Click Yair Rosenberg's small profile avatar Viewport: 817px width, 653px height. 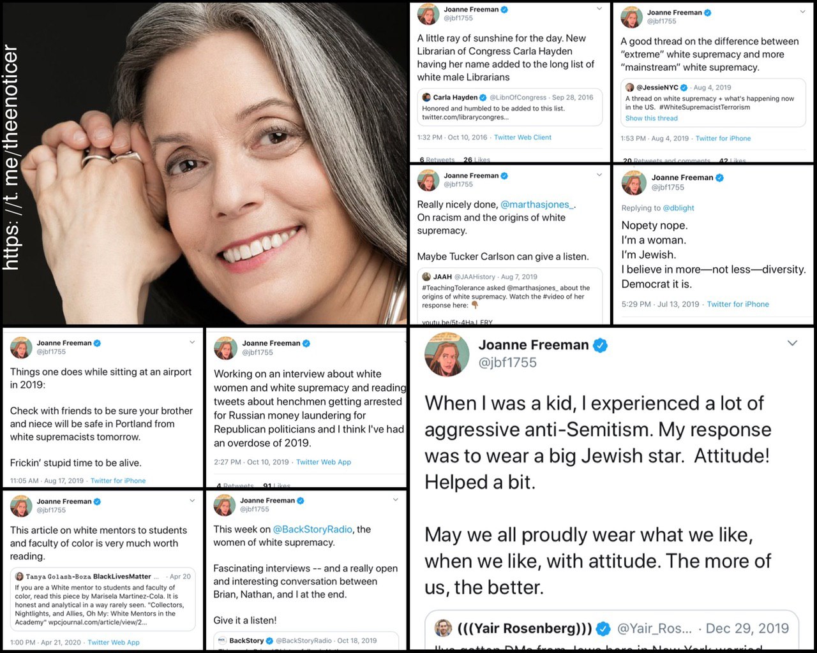(443, 628)
